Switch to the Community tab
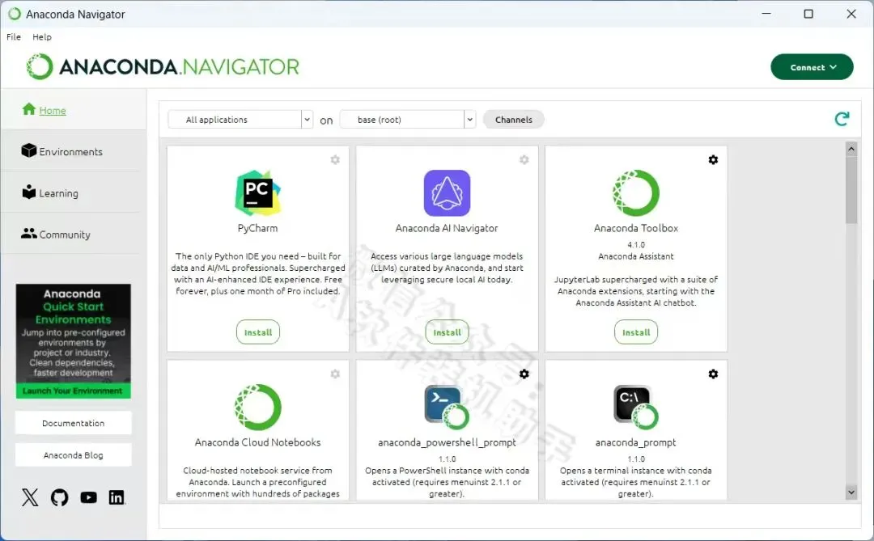The height and width of the screenshot is (541, 874). tap(73, 234)
